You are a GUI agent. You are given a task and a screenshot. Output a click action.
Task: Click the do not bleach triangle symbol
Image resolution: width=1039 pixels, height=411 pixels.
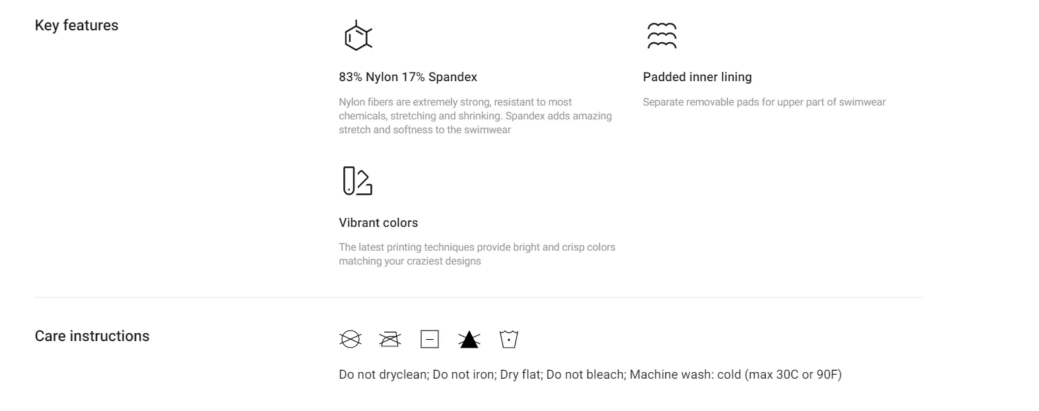coord(469,339)
